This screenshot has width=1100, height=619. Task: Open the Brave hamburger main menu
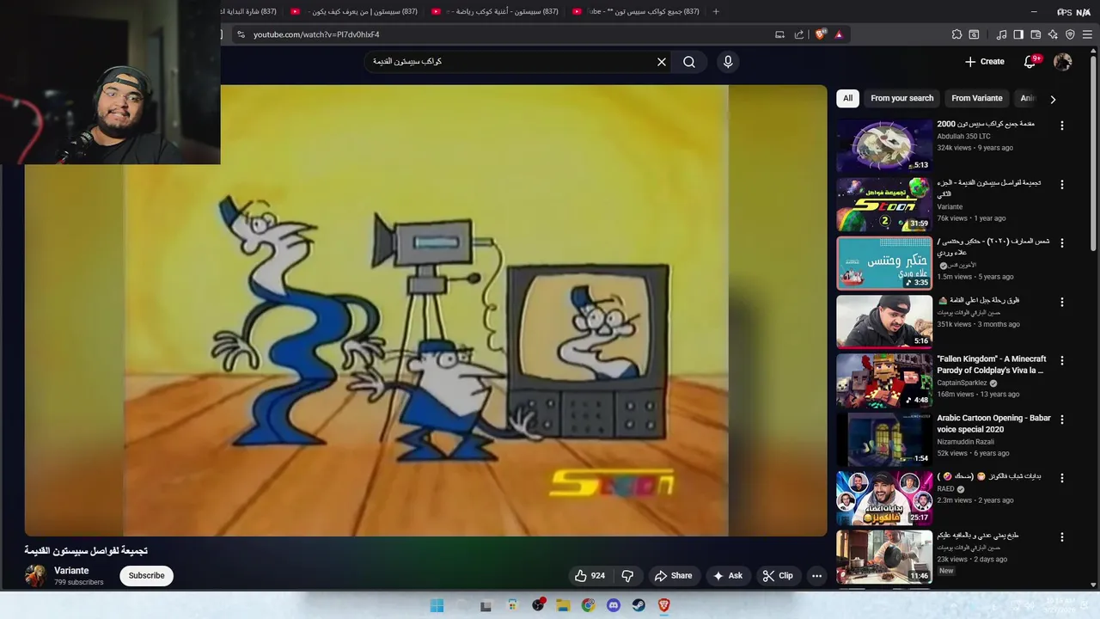pyautogui.click(x=1088, y=34)
